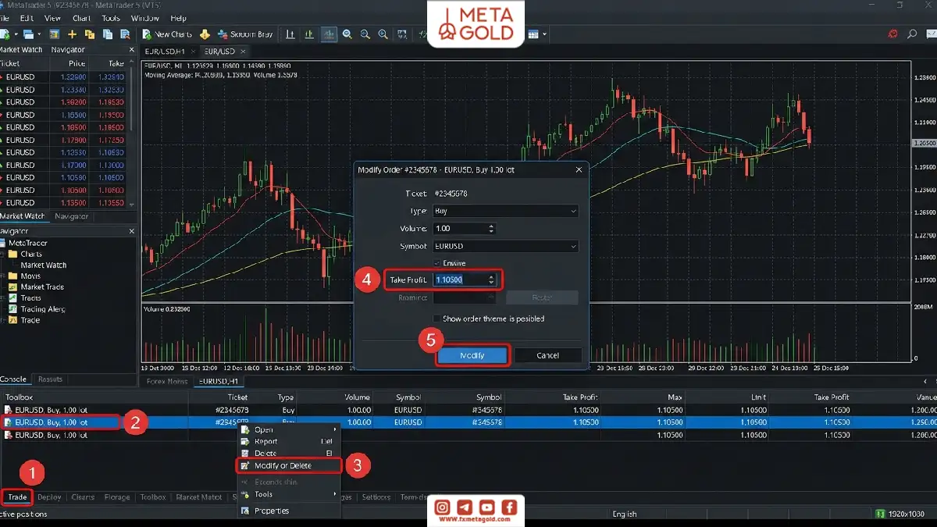Click the Delete icon in context menu
937x527 pixels.
[x=244, y=453]
